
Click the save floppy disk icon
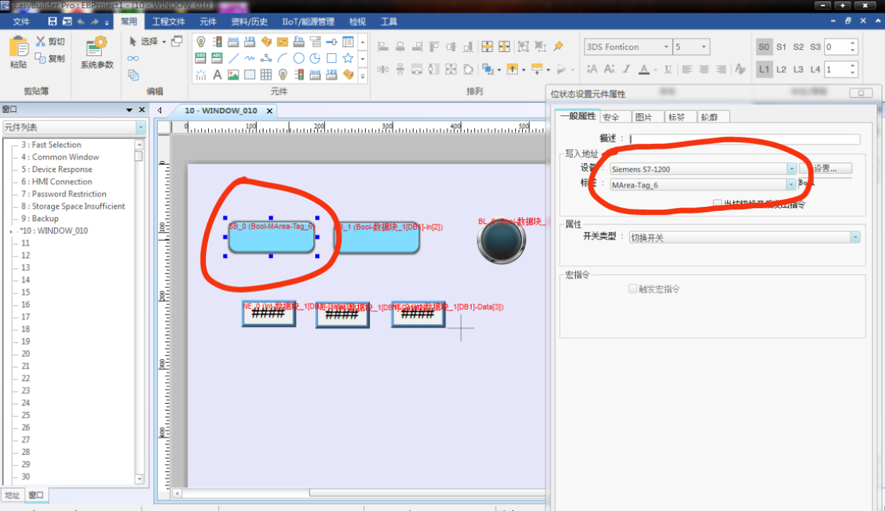(x=52, y=22)
